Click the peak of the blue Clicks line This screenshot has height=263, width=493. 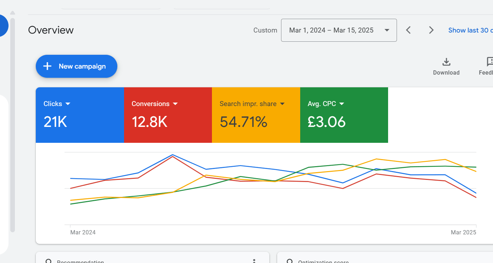coord(173,155)
